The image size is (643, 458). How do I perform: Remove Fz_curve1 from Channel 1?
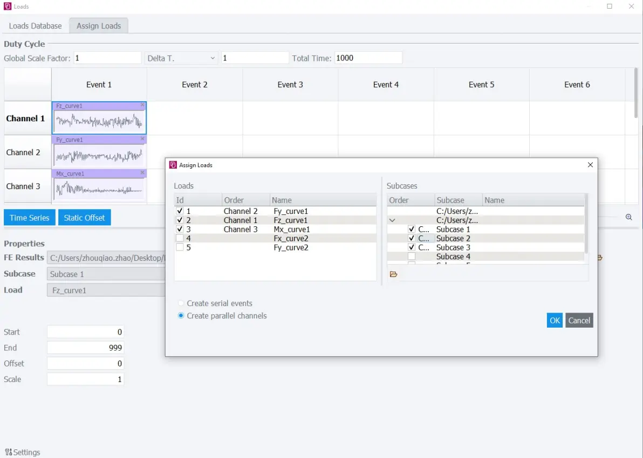click(142, 105)
